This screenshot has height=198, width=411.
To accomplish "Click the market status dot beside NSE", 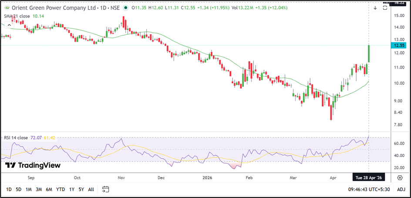I will (126, 8).
